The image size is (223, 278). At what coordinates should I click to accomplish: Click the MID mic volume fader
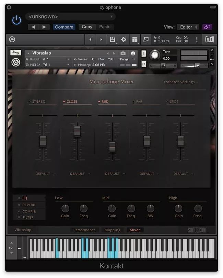coord(112,147)
